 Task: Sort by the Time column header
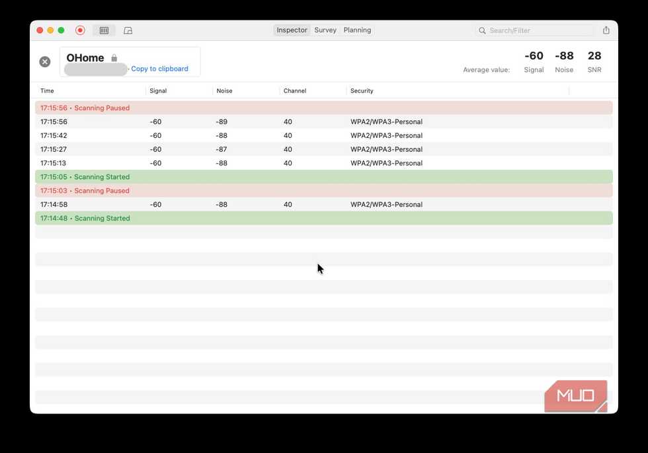(x=47, y=90)
